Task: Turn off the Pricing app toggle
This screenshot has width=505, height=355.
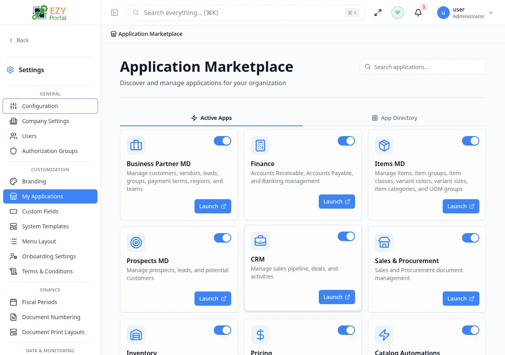Action: [346, 330]
